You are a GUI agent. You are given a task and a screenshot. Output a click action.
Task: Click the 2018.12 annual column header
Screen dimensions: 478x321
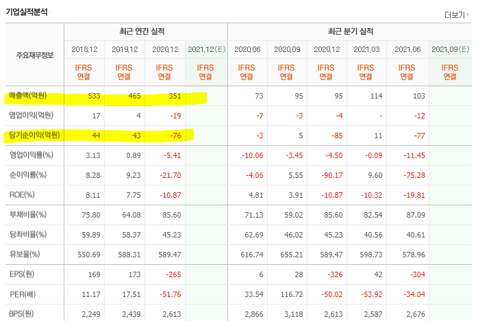pos(84,49)
